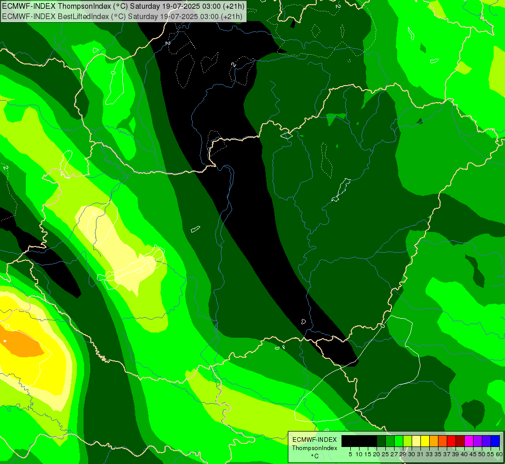Screen dimensions: 505x464
Task: Click the legend scale value 60
Action: [x=499, y=454]
